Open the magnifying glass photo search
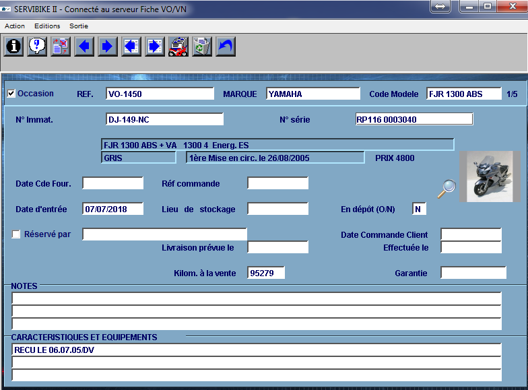 [x=446, y=189]
